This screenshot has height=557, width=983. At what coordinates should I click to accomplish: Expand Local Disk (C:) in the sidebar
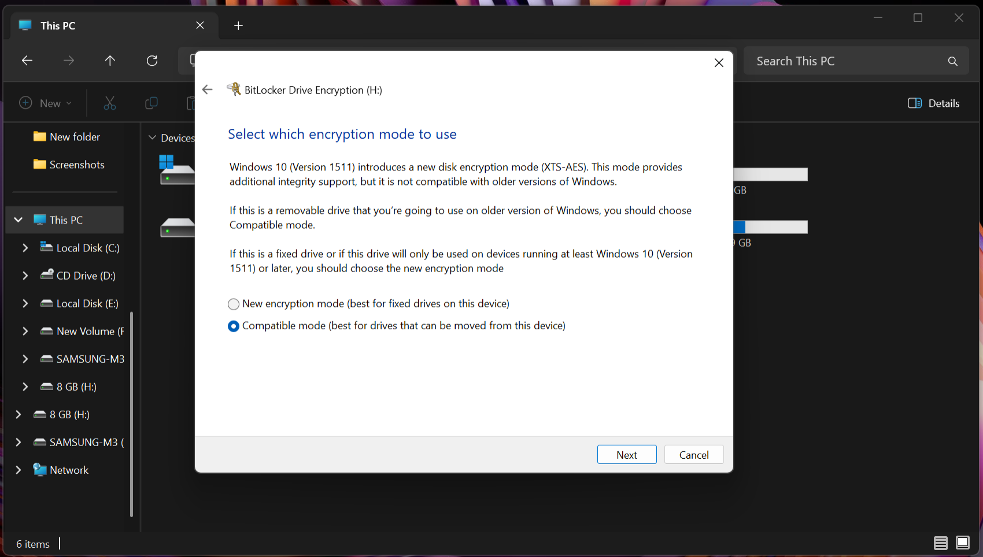tap(25, 247)
